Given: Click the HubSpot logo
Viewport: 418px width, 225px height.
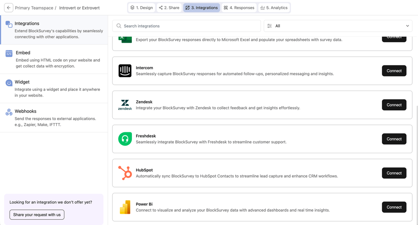Looking at the screenshot, I should (x=125, y=173).
